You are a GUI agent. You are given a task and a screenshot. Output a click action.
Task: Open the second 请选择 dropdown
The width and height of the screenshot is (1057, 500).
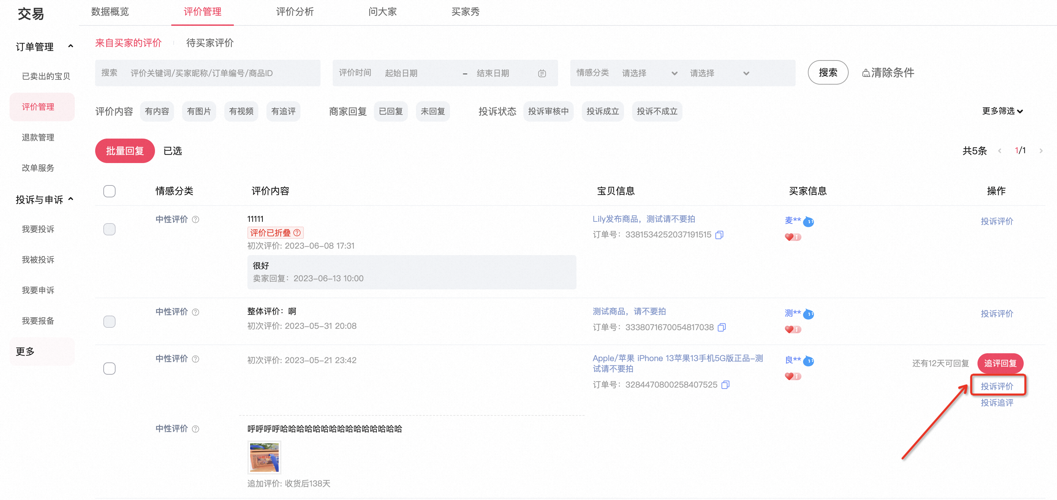pos(719,73)
